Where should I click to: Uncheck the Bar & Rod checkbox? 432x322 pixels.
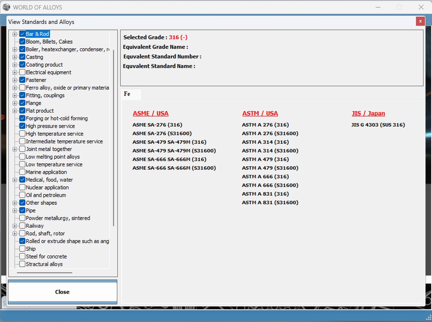22,34
